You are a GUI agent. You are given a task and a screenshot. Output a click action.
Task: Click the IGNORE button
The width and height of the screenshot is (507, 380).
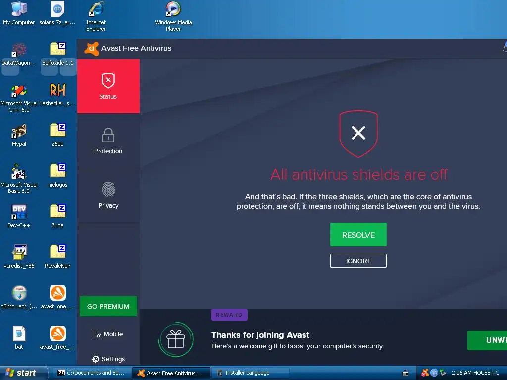(x=358, y=261)
